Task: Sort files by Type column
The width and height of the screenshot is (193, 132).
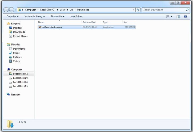Action: (112, 22)
